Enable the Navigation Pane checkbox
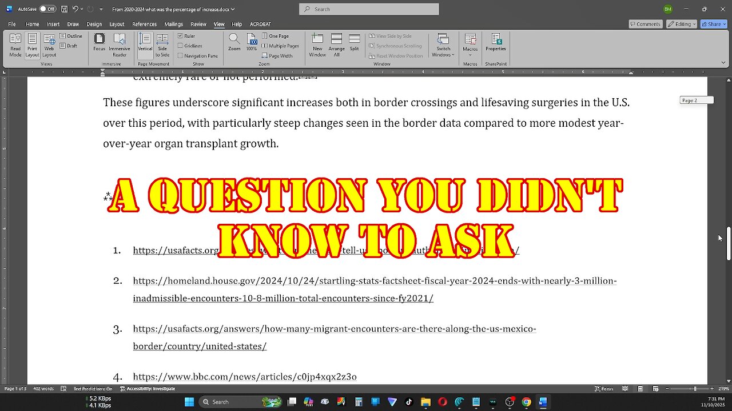Image resolution: width=732 pixels, height=411 pixels. point(180,56)
